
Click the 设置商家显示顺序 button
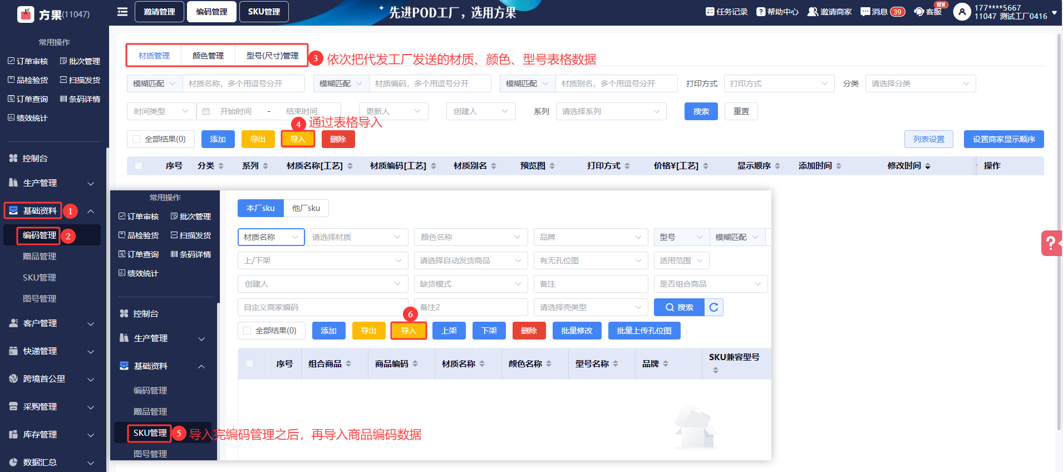(x=1003, y=139)
